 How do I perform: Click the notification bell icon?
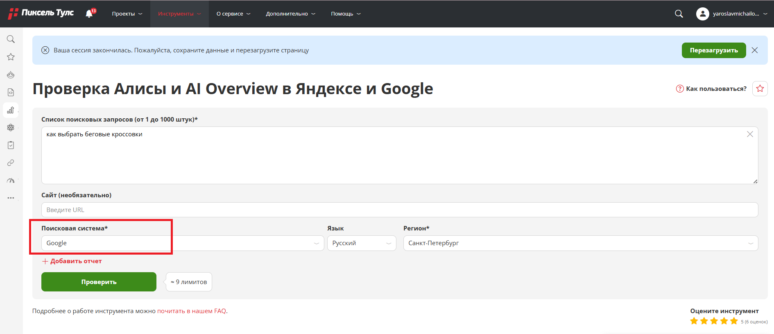pos(89,14)
